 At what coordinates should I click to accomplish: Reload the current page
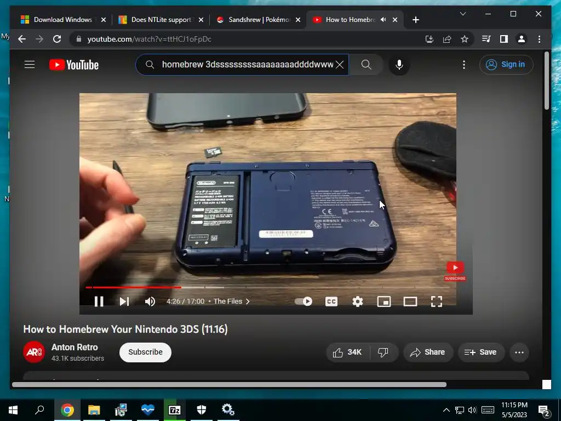(x=57, y=39)
